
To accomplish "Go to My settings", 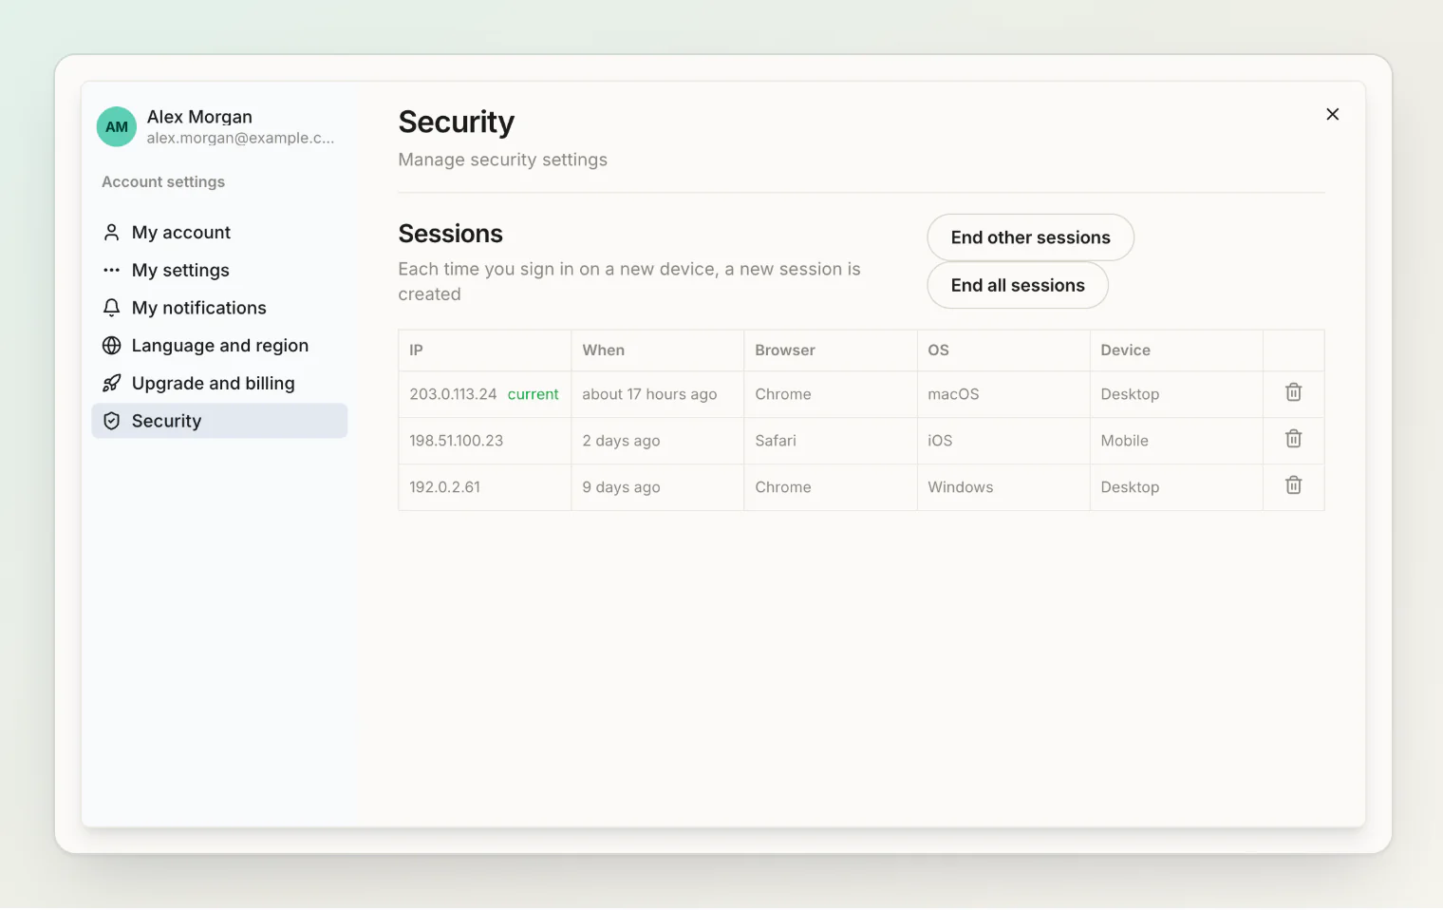I will pos(219,270).
